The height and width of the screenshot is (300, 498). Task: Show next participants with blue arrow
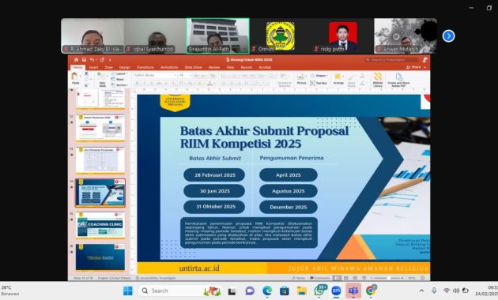[x=448, y=36]
